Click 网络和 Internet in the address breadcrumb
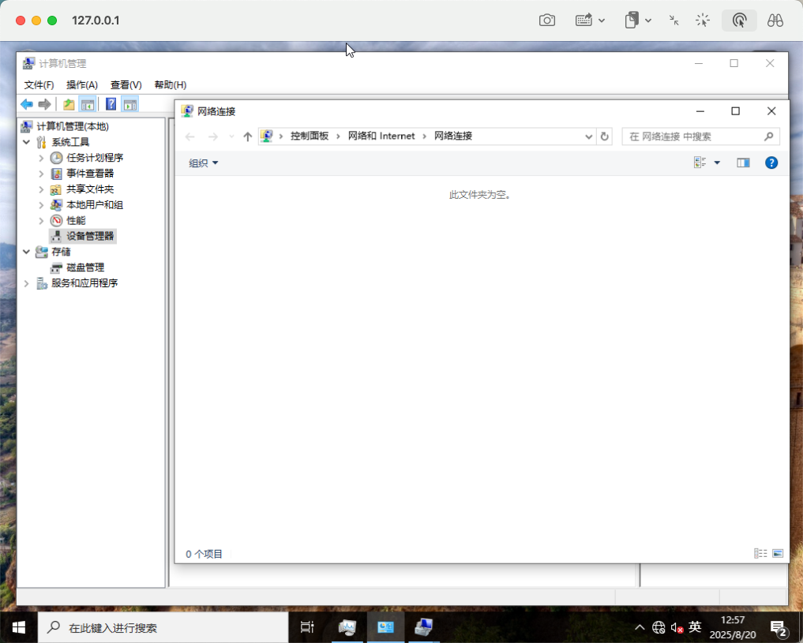 point(381,136)
